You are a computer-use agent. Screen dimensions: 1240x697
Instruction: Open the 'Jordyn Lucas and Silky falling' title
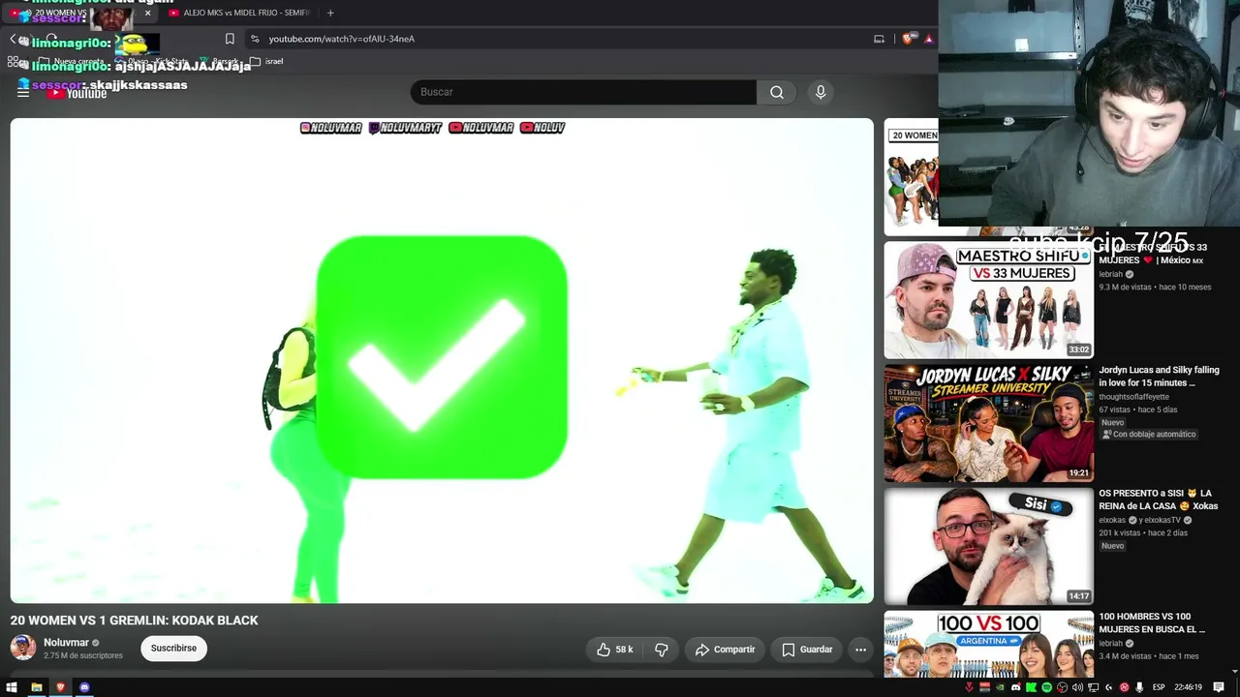tap(1159, 377)
